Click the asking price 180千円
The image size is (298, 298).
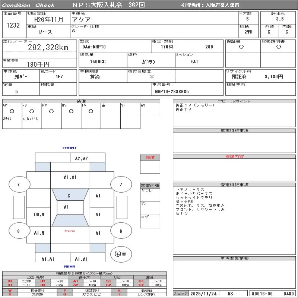point(38,64)
